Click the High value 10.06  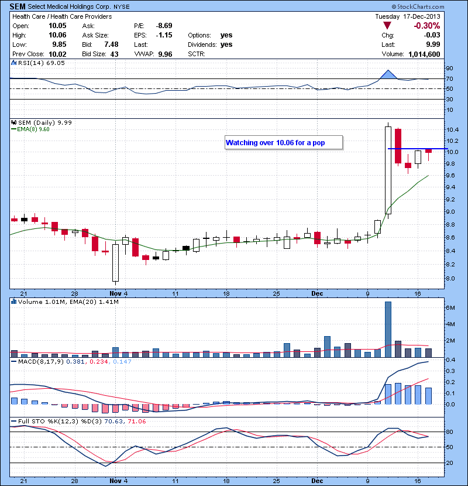[x=57, y=35]
